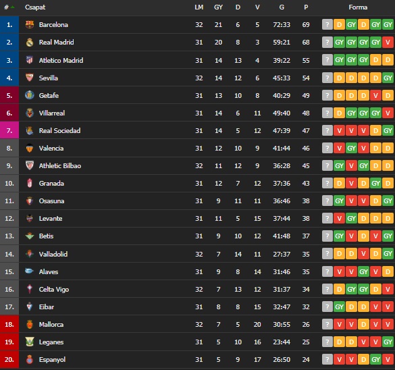Sort by the P points column header
The width and height of the screenshot is (395, 370).
pyautogui.click(x=306, y=7)
